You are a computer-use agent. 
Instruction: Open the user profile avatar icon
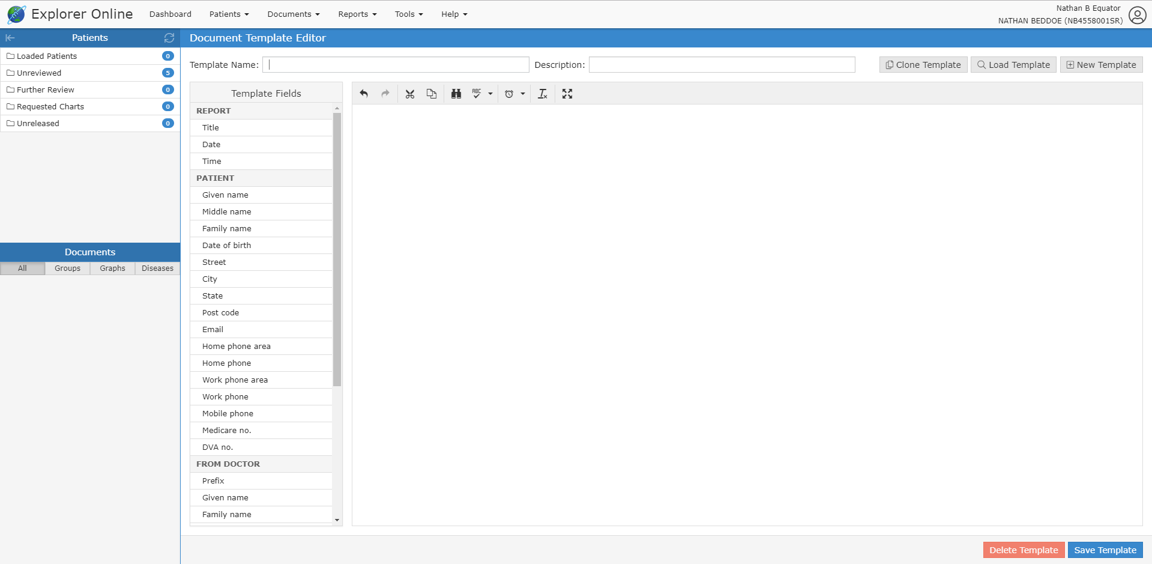[1137, 15]
